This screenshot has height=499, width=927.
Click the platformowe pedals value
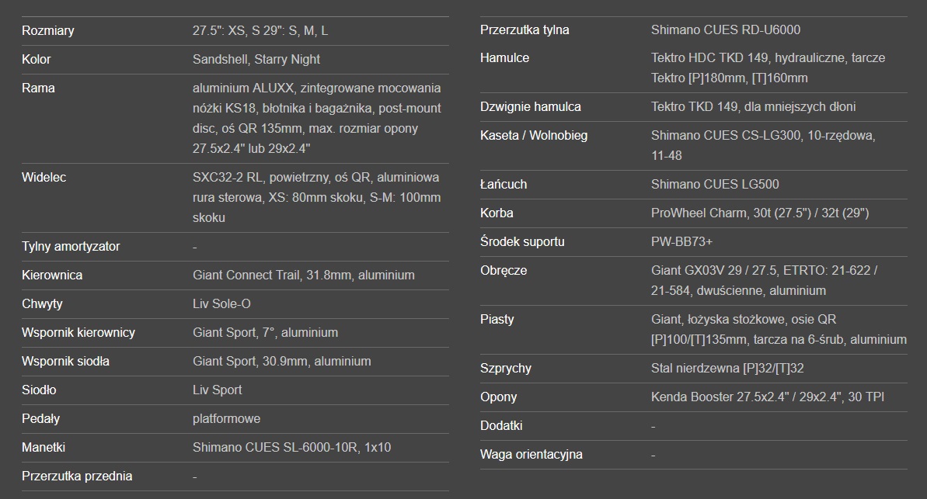(227, 419)
